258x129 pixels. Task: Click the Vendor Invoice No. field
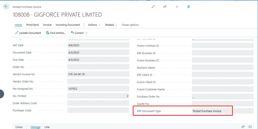point(98,74)
